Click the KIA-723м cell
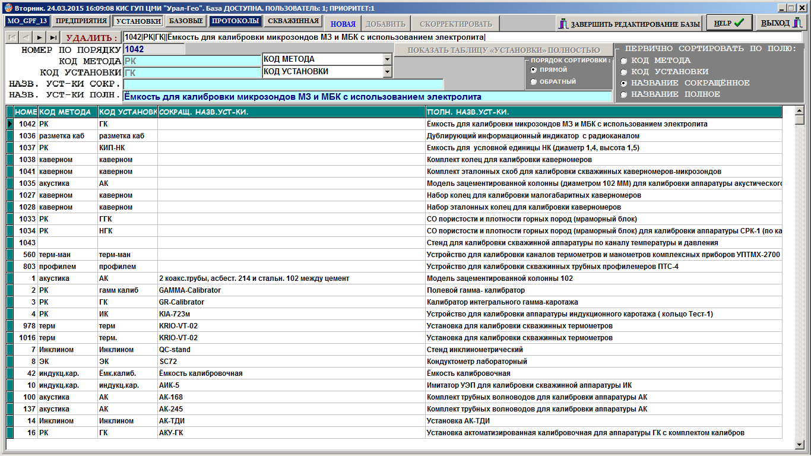This screenshot has height=456, width=811. coord(292,314)
